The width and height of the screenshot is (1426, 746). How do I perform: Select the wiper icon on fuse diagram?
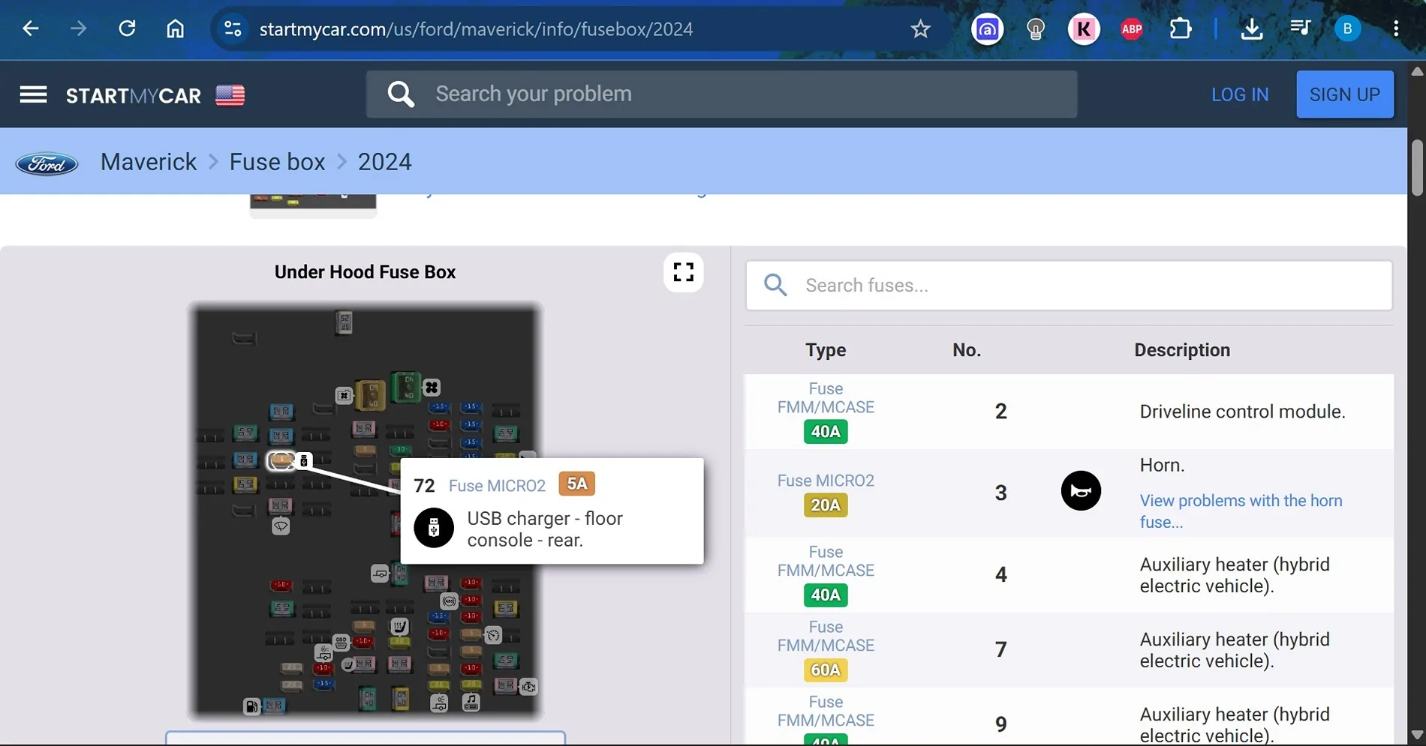[x=280, y=526]
